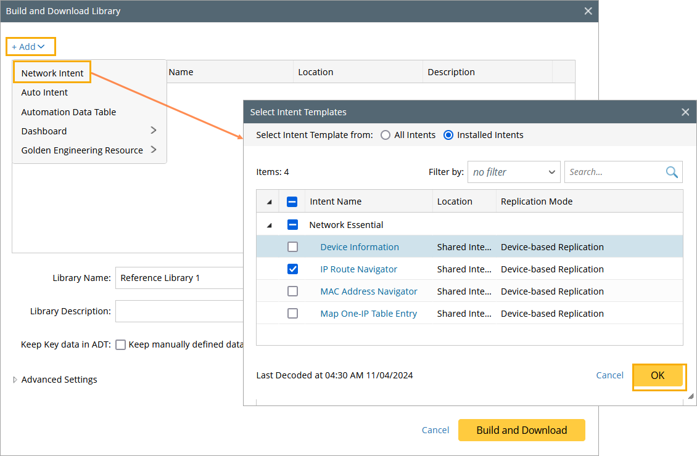Select Automation Data Table menu item
This screenshot has width=697, height=456.
68,112
